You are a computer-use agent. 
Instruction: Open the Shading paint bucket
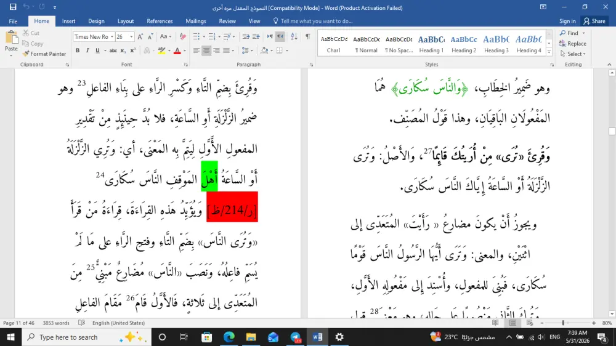[264, 50]
